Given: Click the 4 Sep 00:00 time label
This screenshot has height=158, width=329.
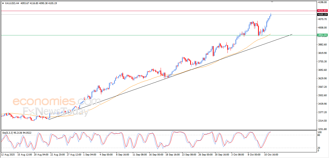Looking at the screenshot, I should click(106, 155).
